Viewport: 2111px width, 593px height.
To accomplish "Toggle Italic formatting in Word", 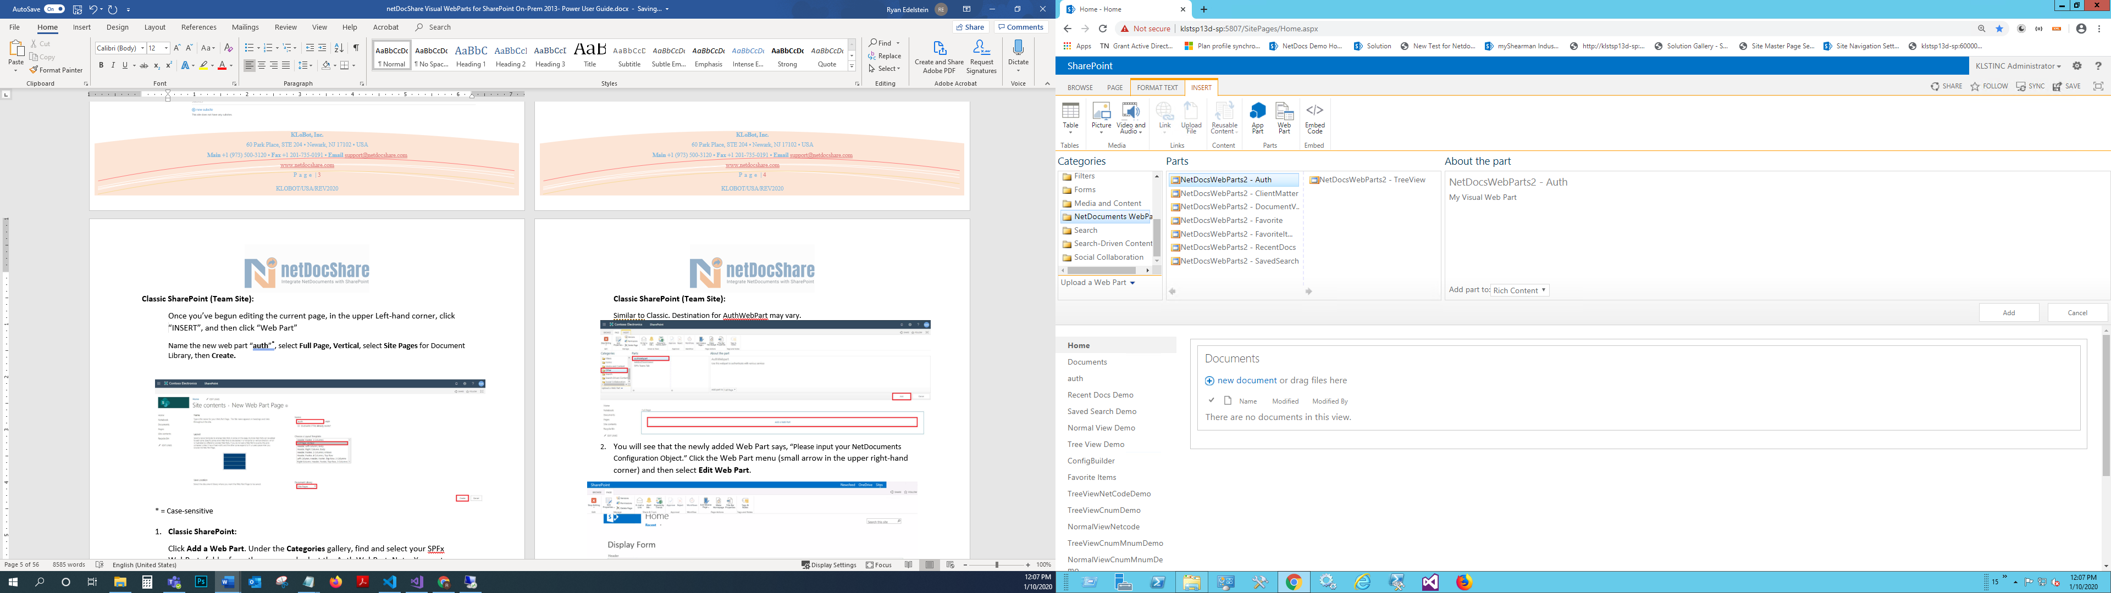I will point(113,65).
